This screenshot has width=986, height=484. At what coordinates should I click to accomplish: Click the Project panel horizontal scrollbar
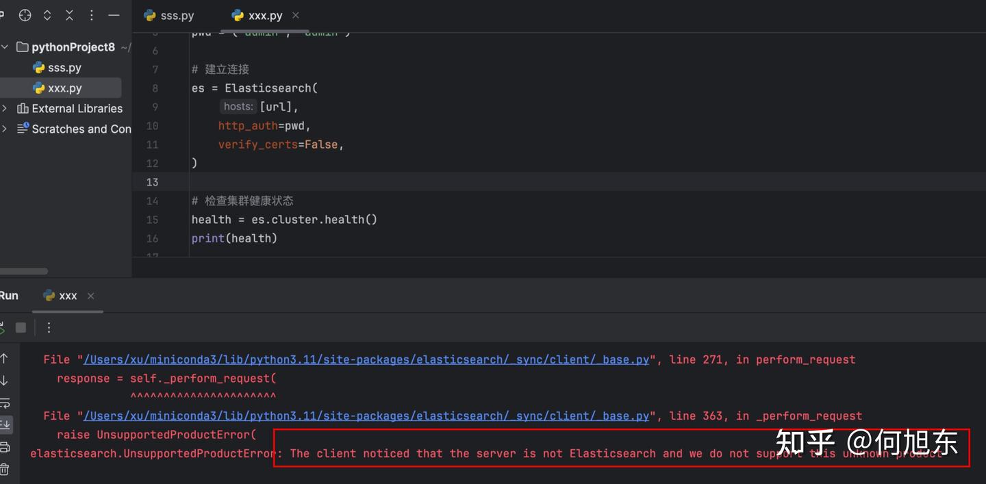click(24, 271)
